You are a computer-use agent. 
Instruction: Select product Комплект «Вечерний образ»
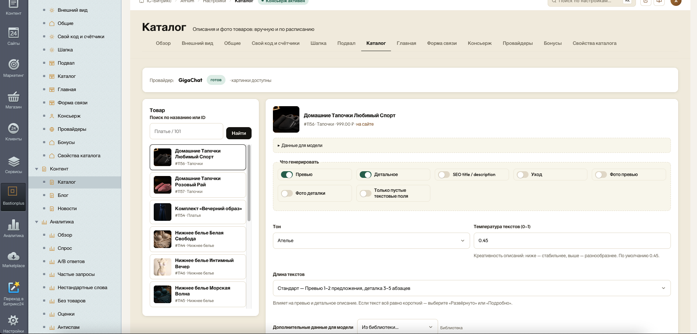coord(198,212)
